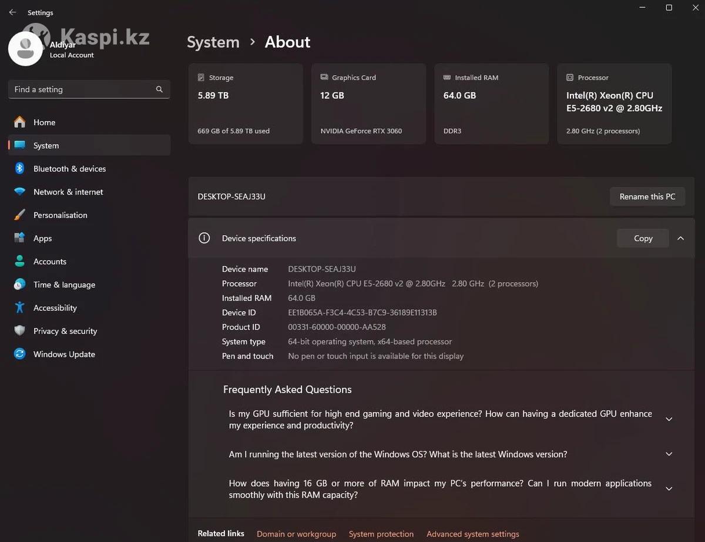Viewport: 705px width, 542px height.
Task: Click the search magnifier in Find a setting
Action: point(159,89)
